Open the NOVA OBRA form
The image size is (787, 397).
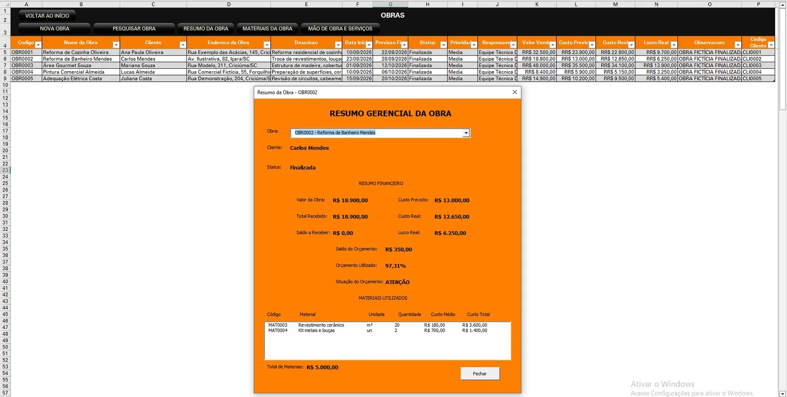pos(55,28)
